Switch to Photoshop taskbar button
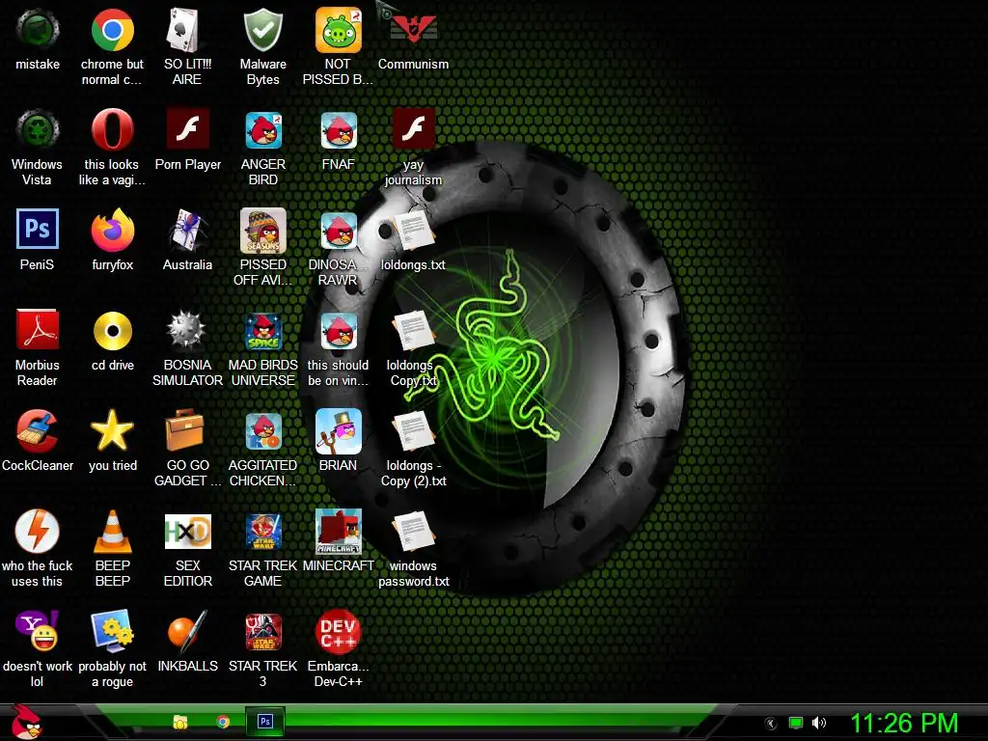This screenshot has width=988, height=741. [264, 722]
